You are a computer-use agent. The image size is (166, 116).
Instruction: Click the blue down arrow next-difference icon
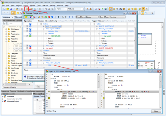click(x=69, y=17)
